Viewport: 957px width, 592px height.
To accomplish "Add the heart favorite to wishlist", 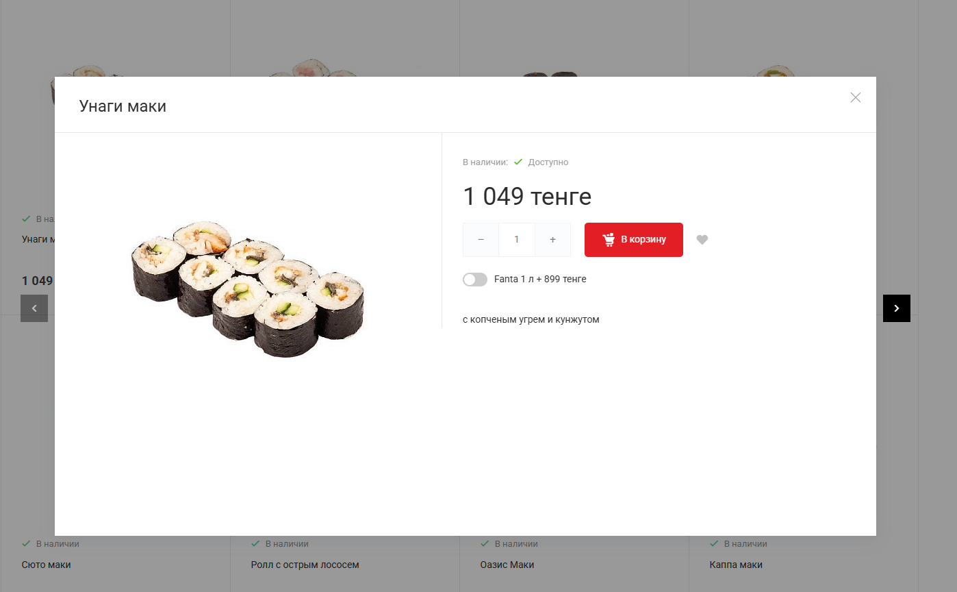I will (x=702, y=240).
